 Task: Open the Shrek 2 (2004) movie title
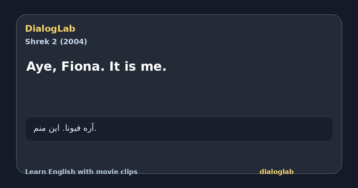pyautogui.click(x=56, y=42)
